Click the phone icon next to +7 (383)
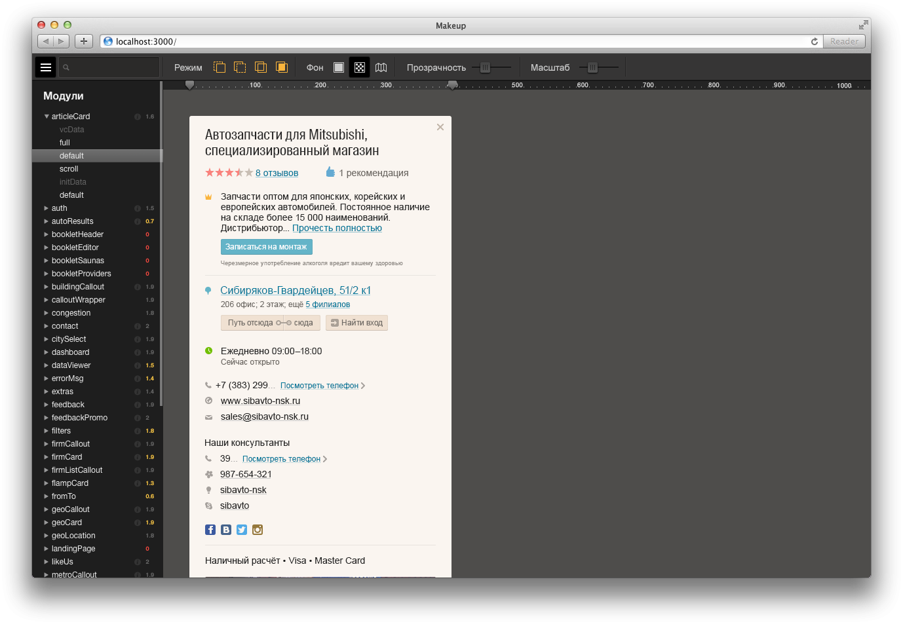This screenshot has height=624, width=903. [208, 386]
